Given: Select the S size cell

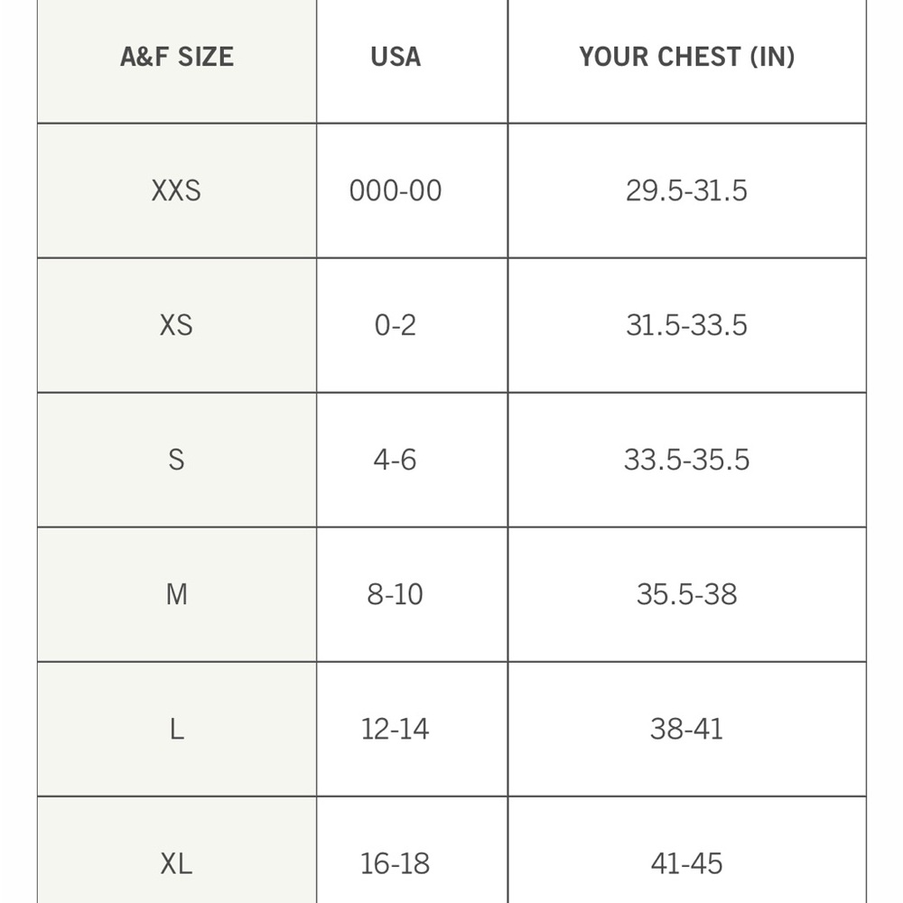Looking at the screenshot, I should [177, 460].
